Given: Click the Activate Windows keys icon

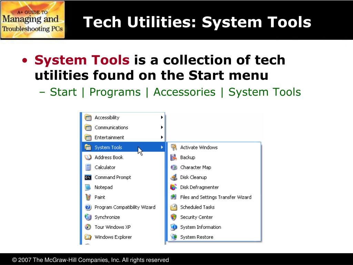Looking at the screenshot, I should coord(174,147).
